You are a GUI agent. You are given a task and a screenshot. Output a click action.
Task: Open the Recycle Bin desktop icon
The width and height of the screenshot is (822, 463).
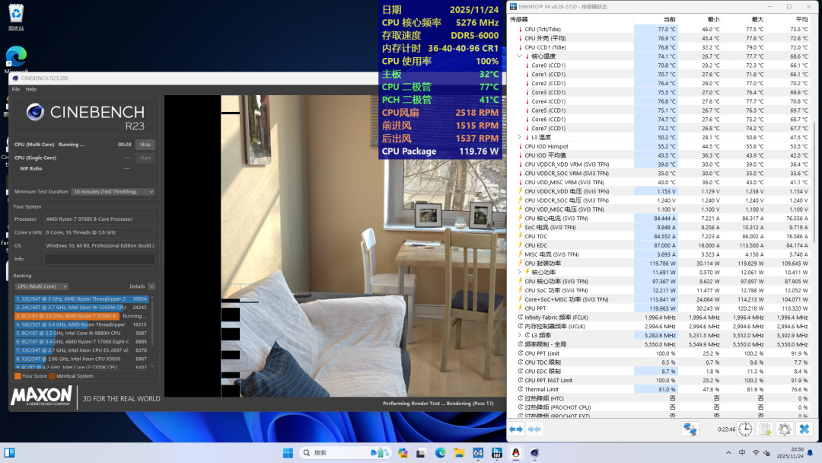click(16, 17)
